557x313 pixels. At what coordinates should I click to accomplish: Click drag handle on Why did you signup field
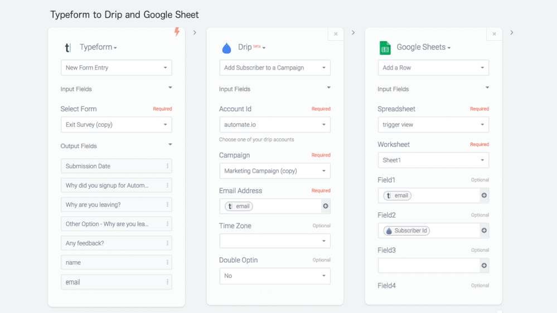pyautogui.click(x=167, y=185)
